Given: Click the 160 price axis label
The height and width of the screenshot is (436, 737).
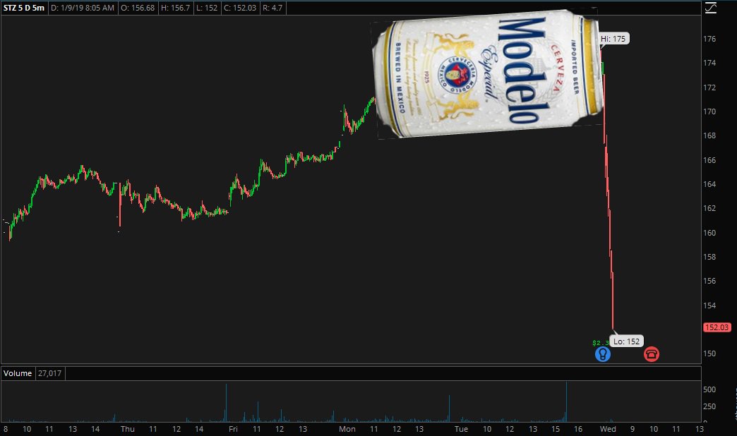Looking at the screenshot, I should [x=709, y=233].
